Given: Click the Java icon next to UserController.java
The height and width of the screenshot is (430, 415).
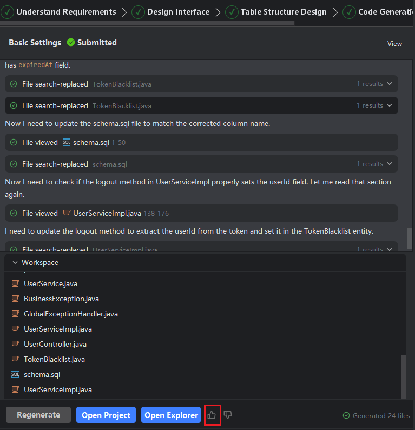Looking at the screenshot, I should click(15, 344).
